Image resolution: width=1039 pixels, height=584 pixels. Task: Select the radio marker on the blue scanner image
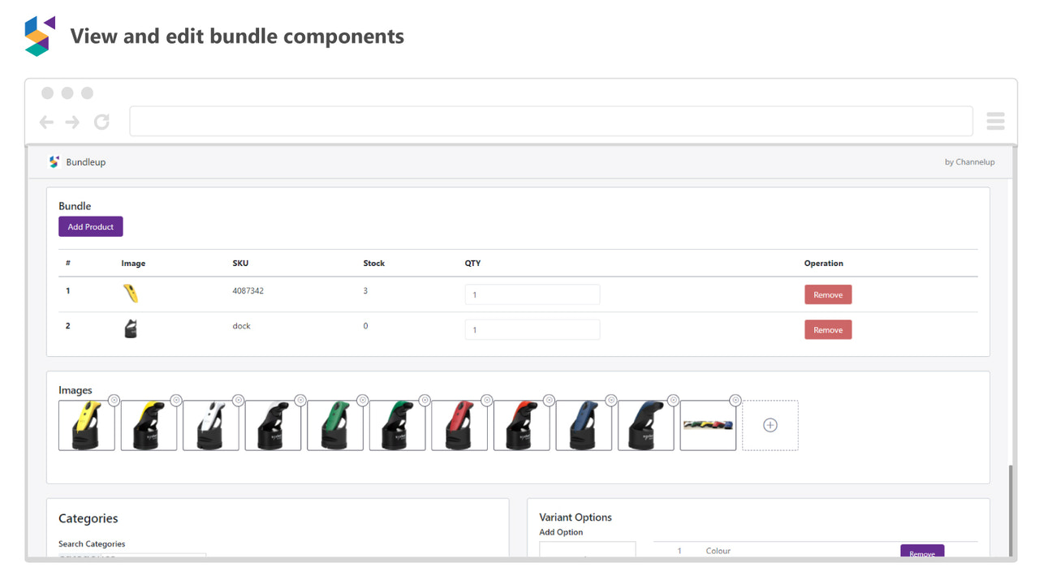[611, 400]
